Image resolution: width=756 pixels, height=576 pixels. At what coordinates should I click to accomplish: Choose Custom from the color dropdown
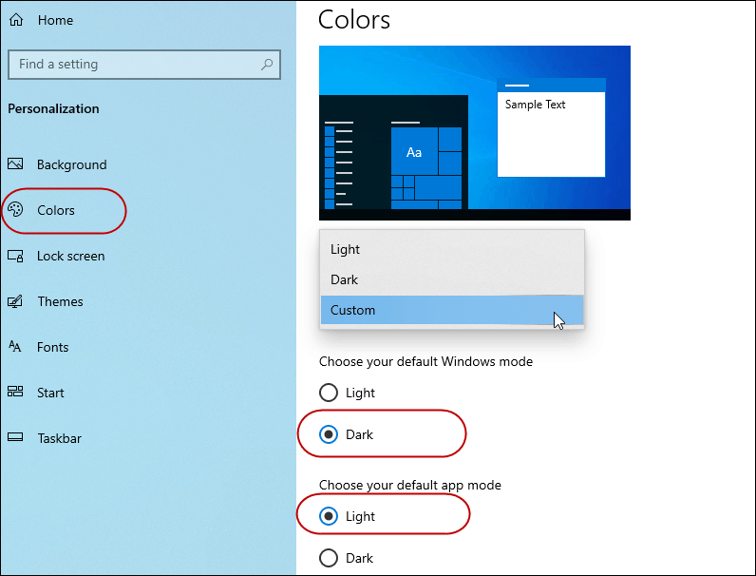point(452,310)
